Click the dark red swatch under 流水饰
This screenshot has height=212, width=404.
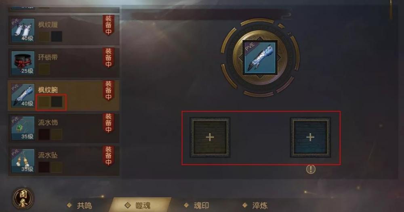click(44, 134)
